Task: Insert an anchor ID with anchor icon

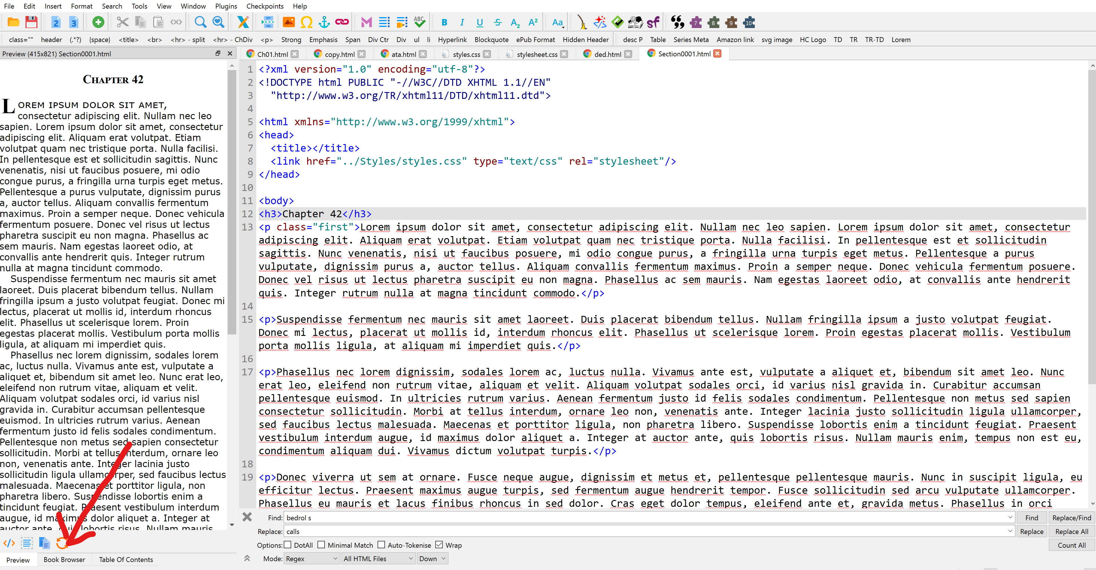Action: pos(324,22)
